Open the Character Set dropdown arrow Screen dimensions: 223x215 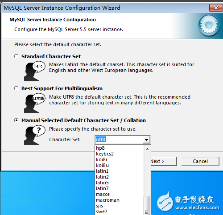click(146, 139)
